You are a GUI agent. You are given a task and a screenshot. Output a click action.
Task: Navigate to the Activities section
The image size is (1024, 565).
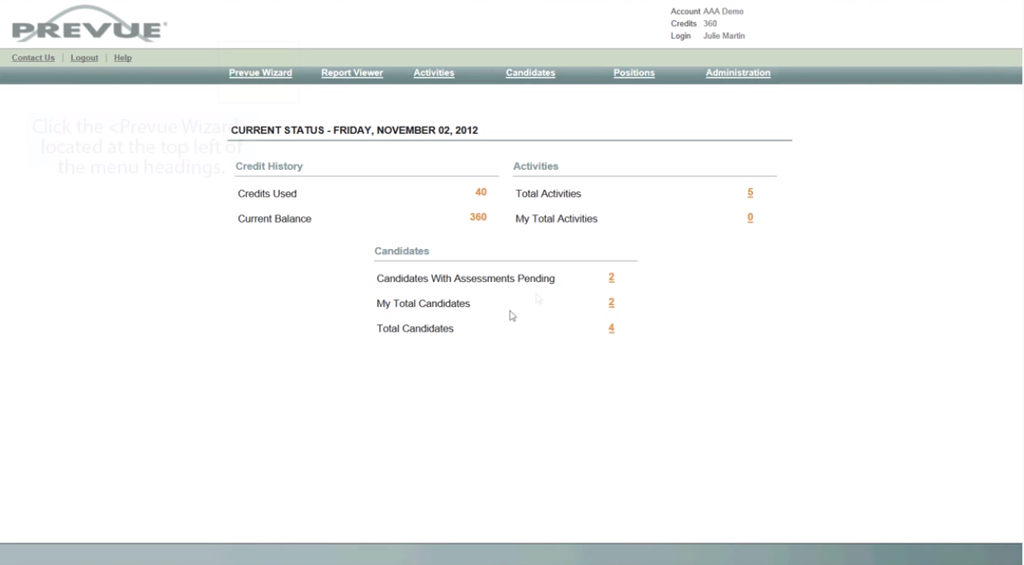(434, 73)
